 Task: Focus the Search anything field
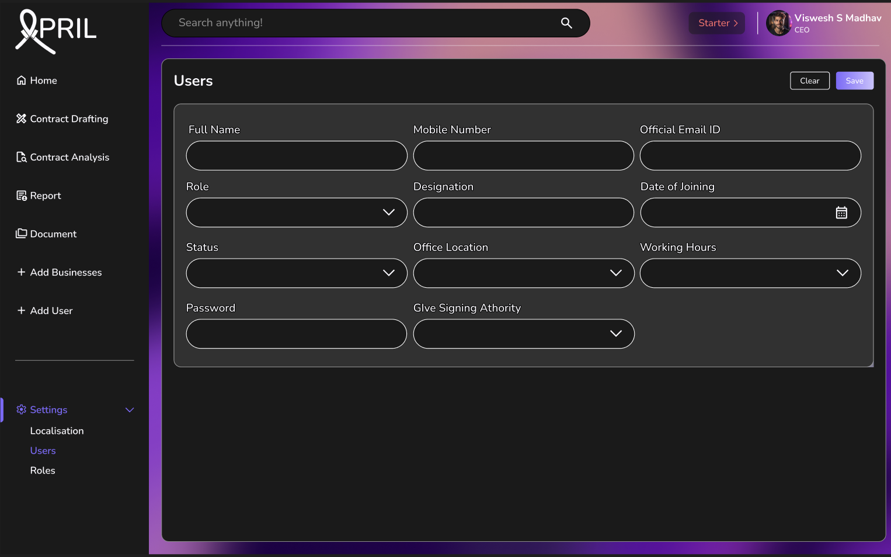pos(375,23)
